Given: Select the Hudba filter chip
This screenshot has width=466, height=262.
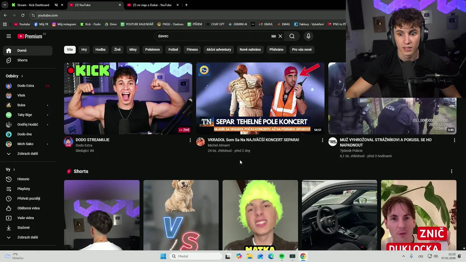Looking at the screenshot, I should [x=100, y=49].
